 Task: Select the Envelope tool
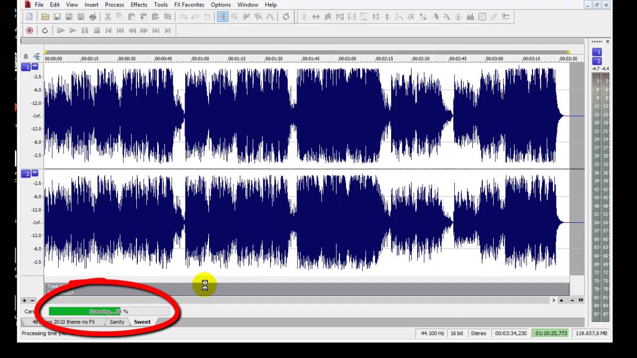(x=270, y=16)
